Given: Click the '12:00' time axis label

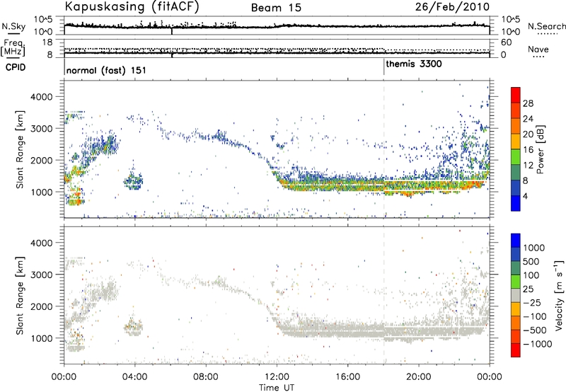Looking at the screenshot, I should click(x=277, y=376).
